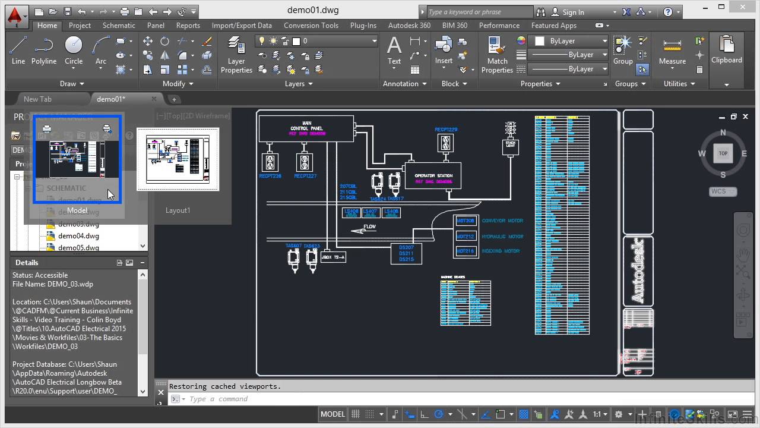
Task: Click the Measure tool
Action: coord(672,51)
